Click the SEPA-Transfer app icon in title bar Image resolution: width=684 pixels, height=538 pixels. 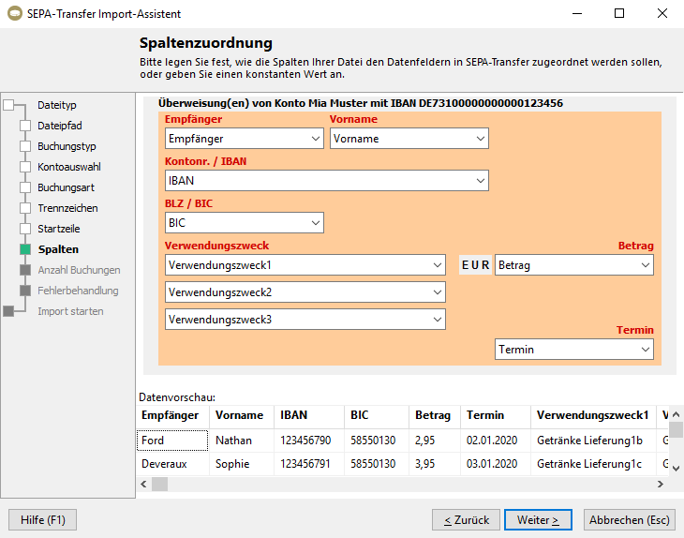pyautogui.click(x=13, y=14)
